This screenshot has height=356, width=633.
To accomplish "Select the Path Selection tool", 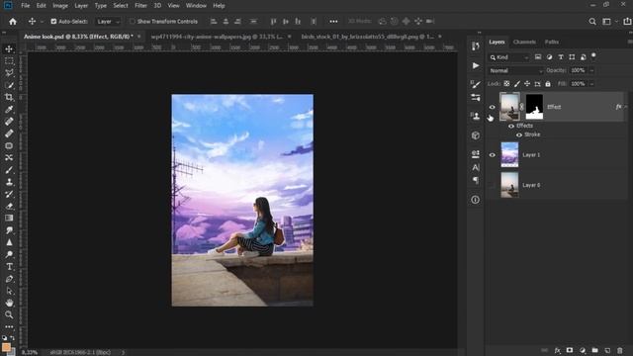I will pyautogui.click(x=9, y=291).
